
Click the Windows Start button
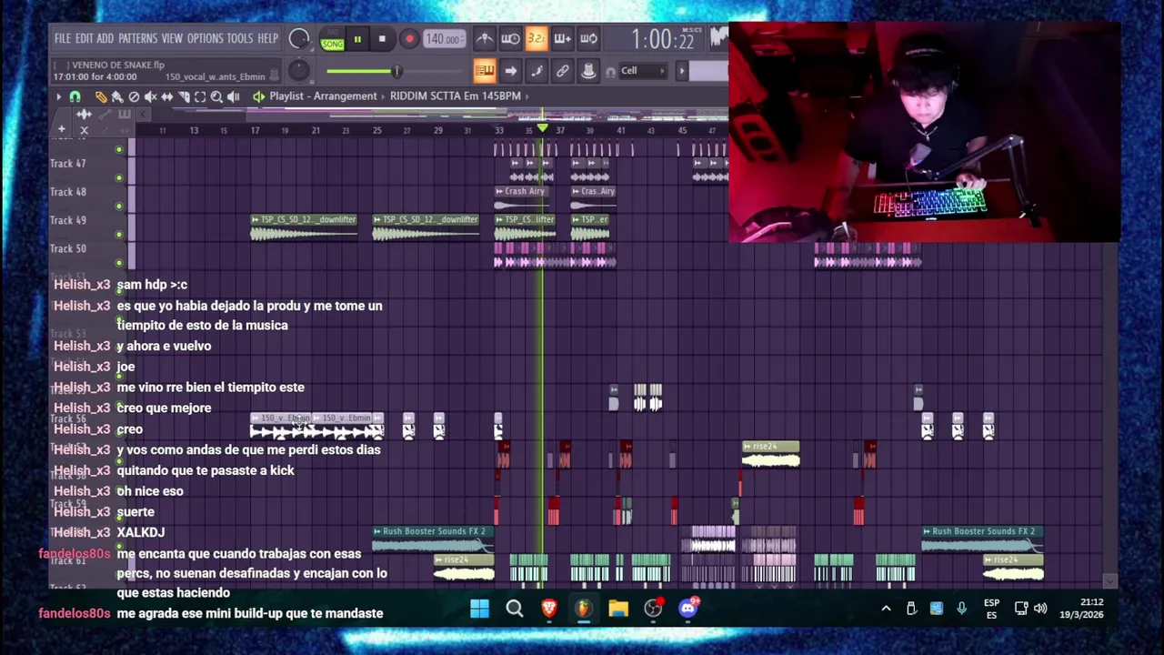[479, 609]
